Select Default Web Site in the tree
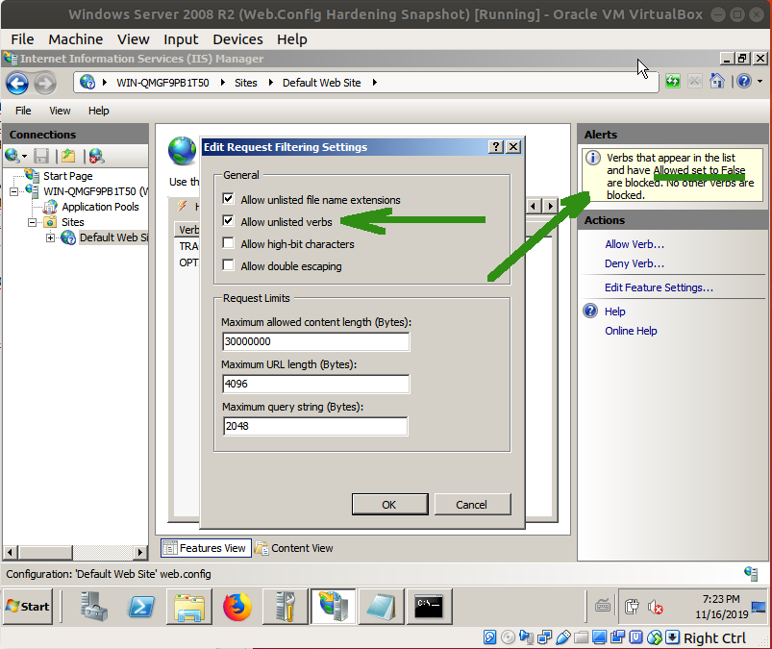Viewport: 772px width, 649px height. click(x=113, y=237)
